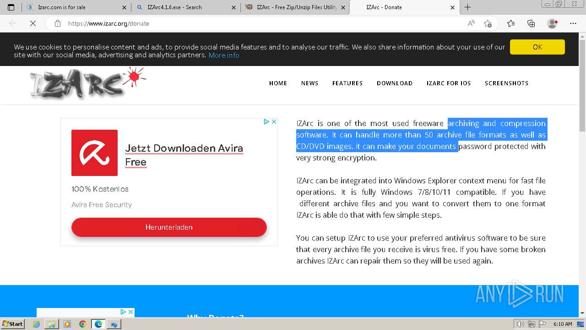
Task: Close the 'IZArc - Donate' tab
Action: (x=453, y=7)
